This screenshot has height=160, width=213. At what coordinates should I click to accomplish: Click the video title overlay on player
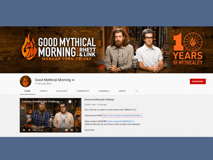click(41, 101)
